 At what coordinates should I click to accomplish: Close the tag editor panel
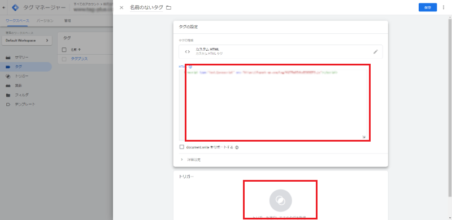[x=121, y=7]
